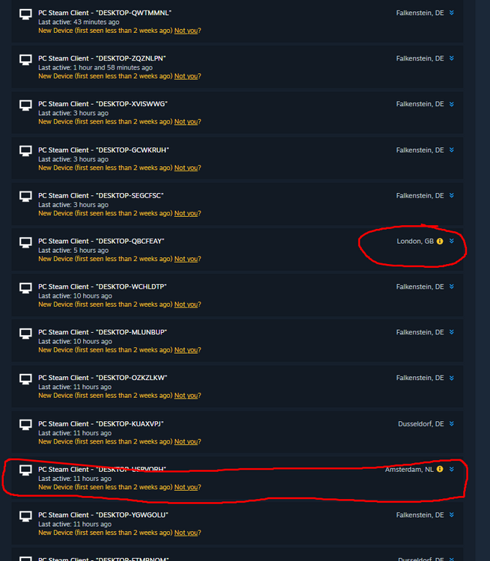The image size is (490, 561).
Task: Click monitor icon for DESKTOP-QWTMMNL device
Action: click(x=25, y=14)
